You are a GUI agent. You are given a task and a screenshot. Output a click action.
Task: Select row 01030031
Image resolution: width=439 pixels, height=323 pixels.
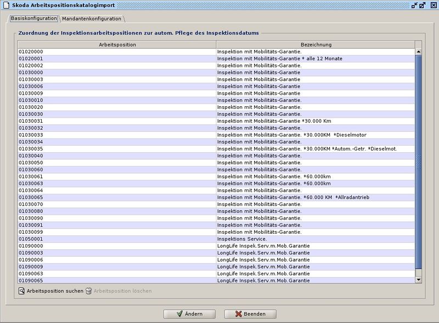(x=216, y=121)
